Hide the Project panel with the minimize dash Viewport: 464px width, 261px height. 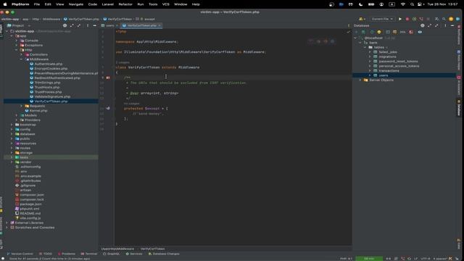95,25
